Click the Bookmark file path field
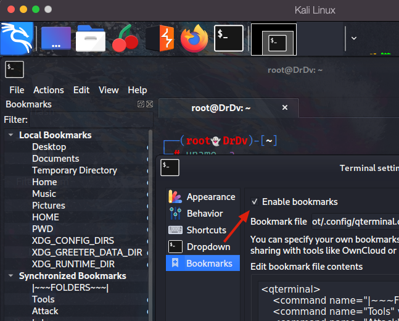 [x=355, y=221]
